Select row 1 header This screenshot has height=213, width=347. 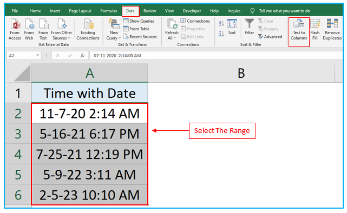[x=18, y=93]
